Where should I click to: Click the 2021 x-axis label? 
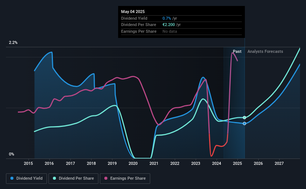(x=154, y=163)
